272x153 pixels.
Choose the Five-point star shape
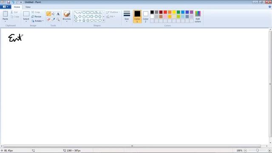84,20
